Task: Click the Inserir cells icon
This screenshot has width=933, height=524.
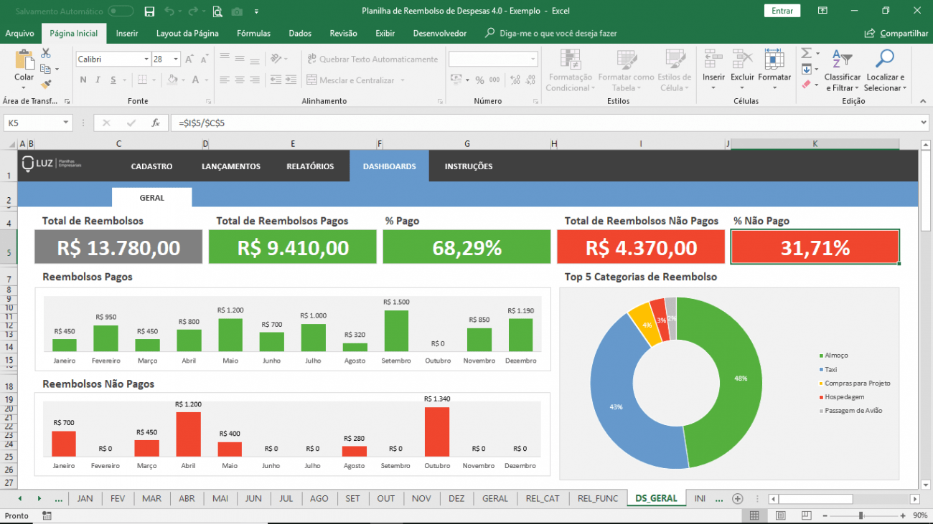Action: click(713, 59)
